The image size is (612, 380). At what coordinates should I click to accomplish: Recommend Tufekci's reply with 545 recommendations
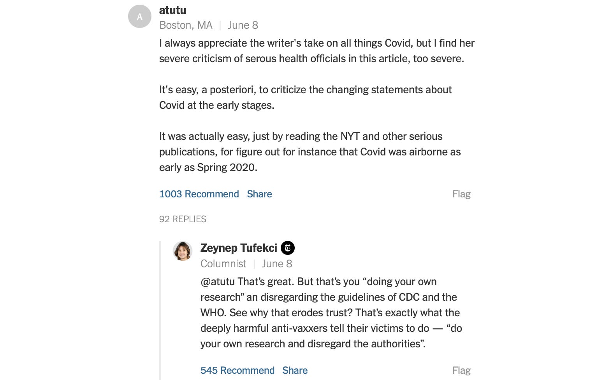(x=237, y=370)
